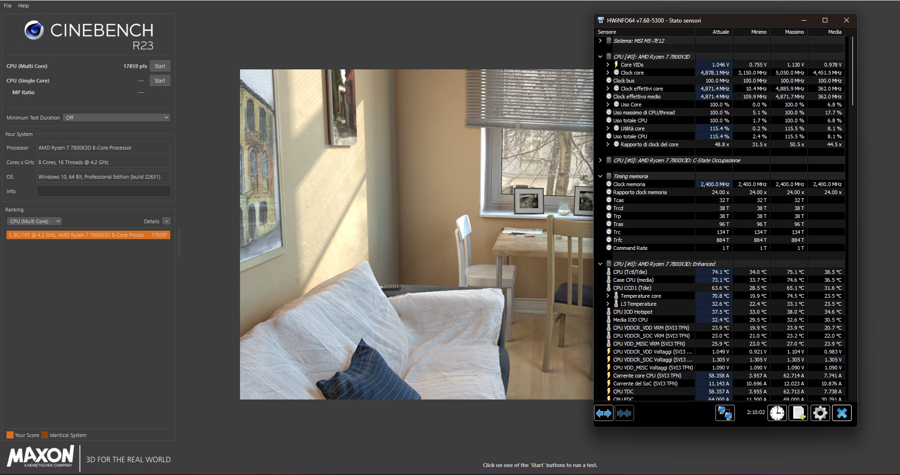Open the File menu

[7, 6]
